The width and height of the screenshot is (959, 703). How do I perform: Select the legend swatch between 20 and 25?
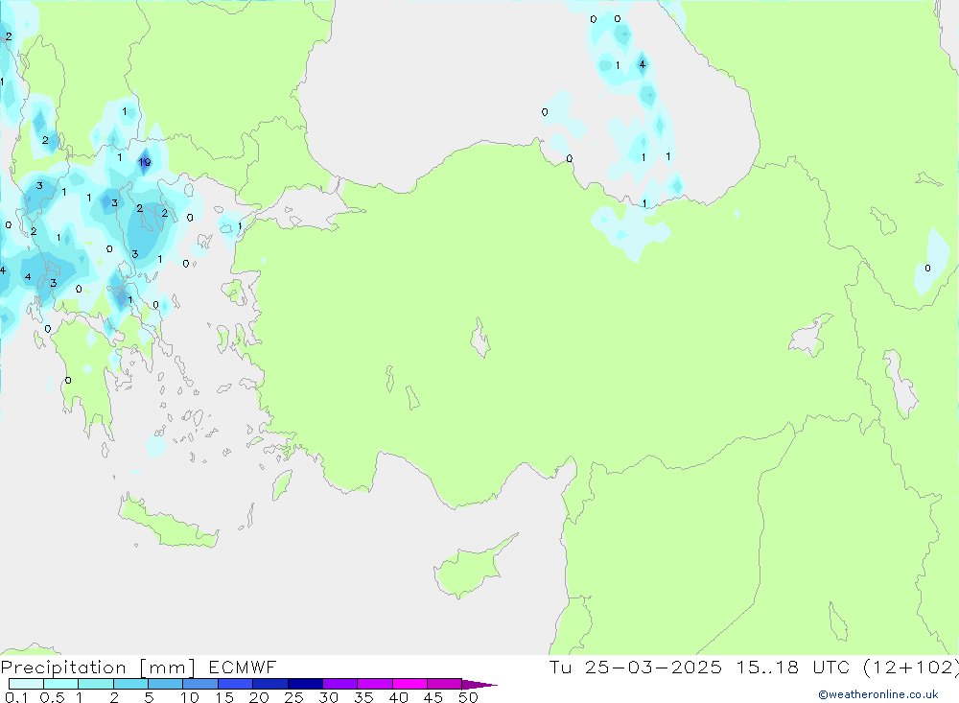point(270,684)
